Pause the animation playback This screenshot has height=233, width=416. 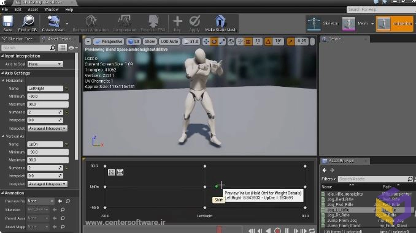pos(287,231)
